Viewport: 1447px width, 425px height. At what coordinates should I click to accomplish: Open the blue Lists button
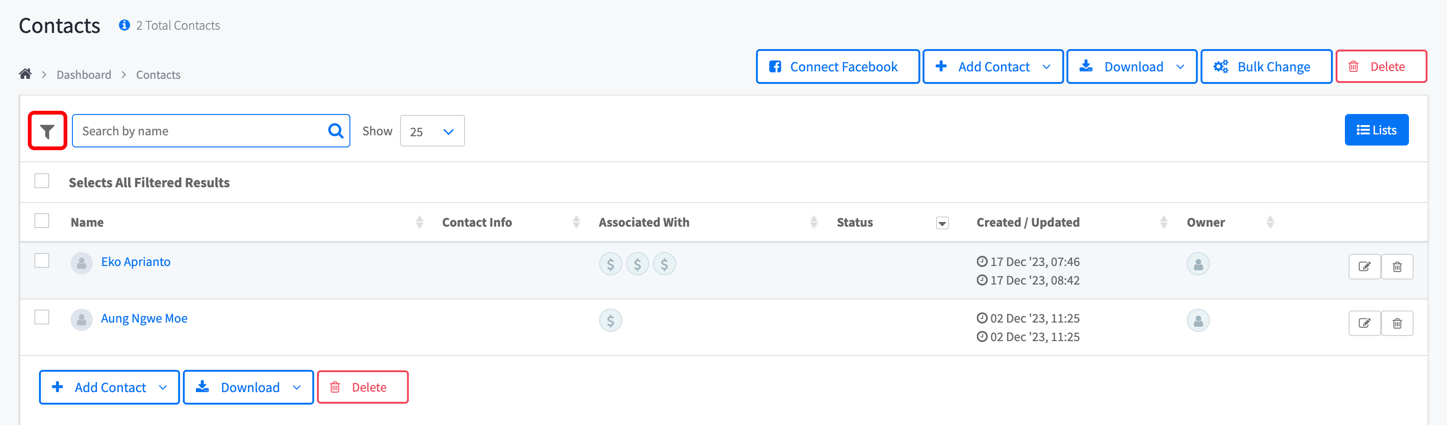1376,130
